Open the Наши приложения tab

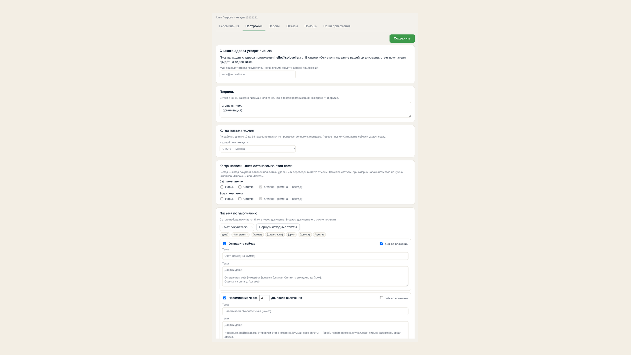337,26
